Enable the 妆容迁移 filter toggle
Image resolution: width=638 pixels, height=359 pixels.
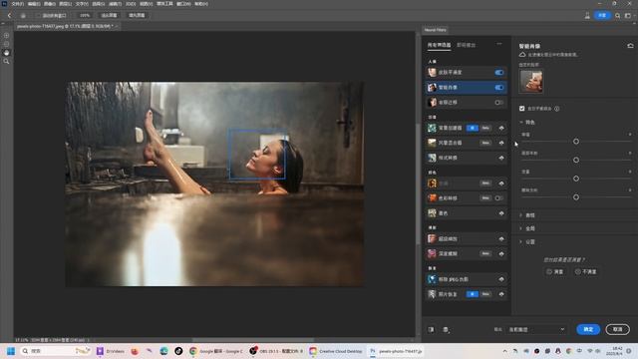[498, 103]
